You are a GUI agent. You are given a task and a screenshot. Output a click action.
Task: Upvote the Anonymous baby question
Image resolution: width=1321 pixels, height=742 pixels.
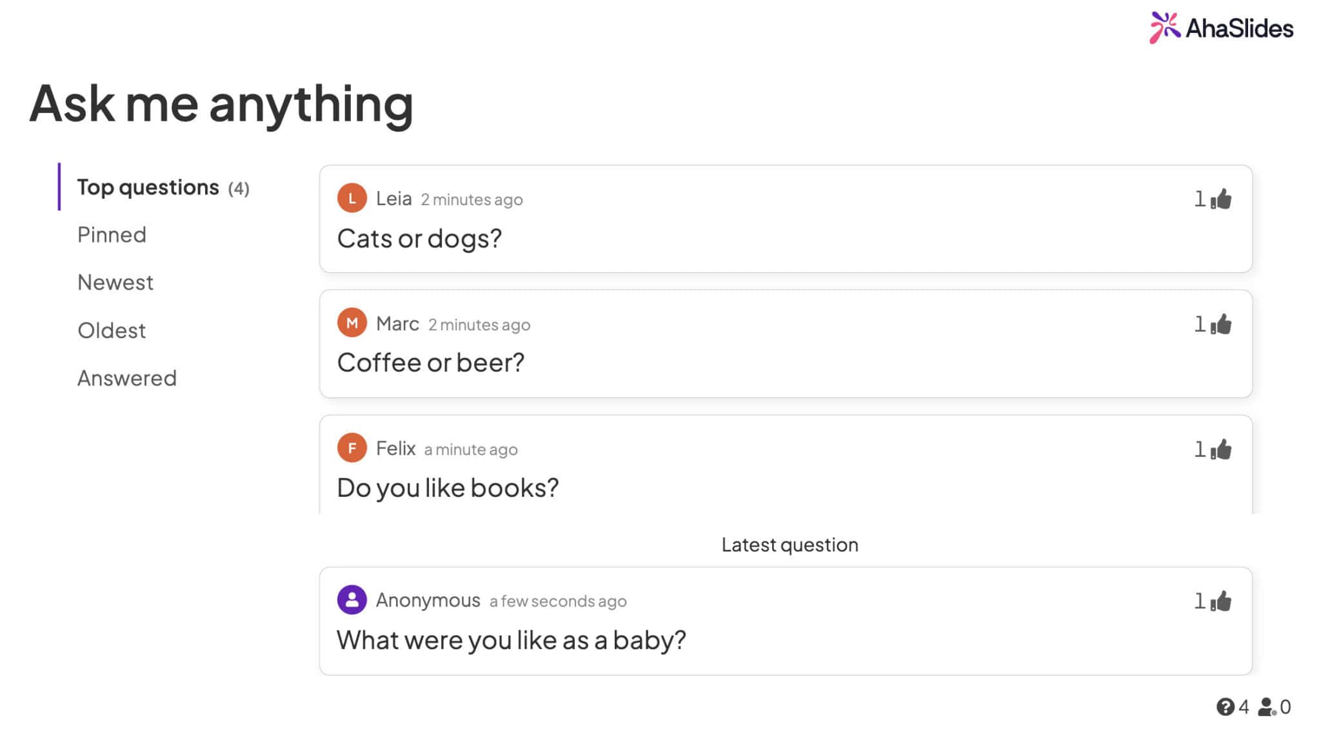(x=1220, y=601)
